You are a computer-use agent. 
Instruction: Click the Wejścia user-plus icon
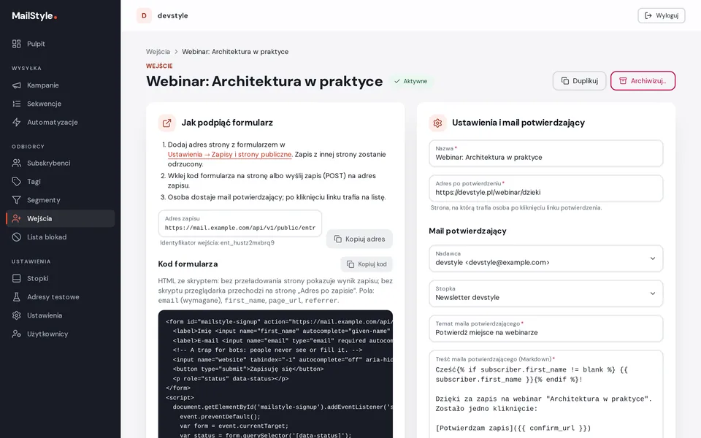tap(17, 218)
